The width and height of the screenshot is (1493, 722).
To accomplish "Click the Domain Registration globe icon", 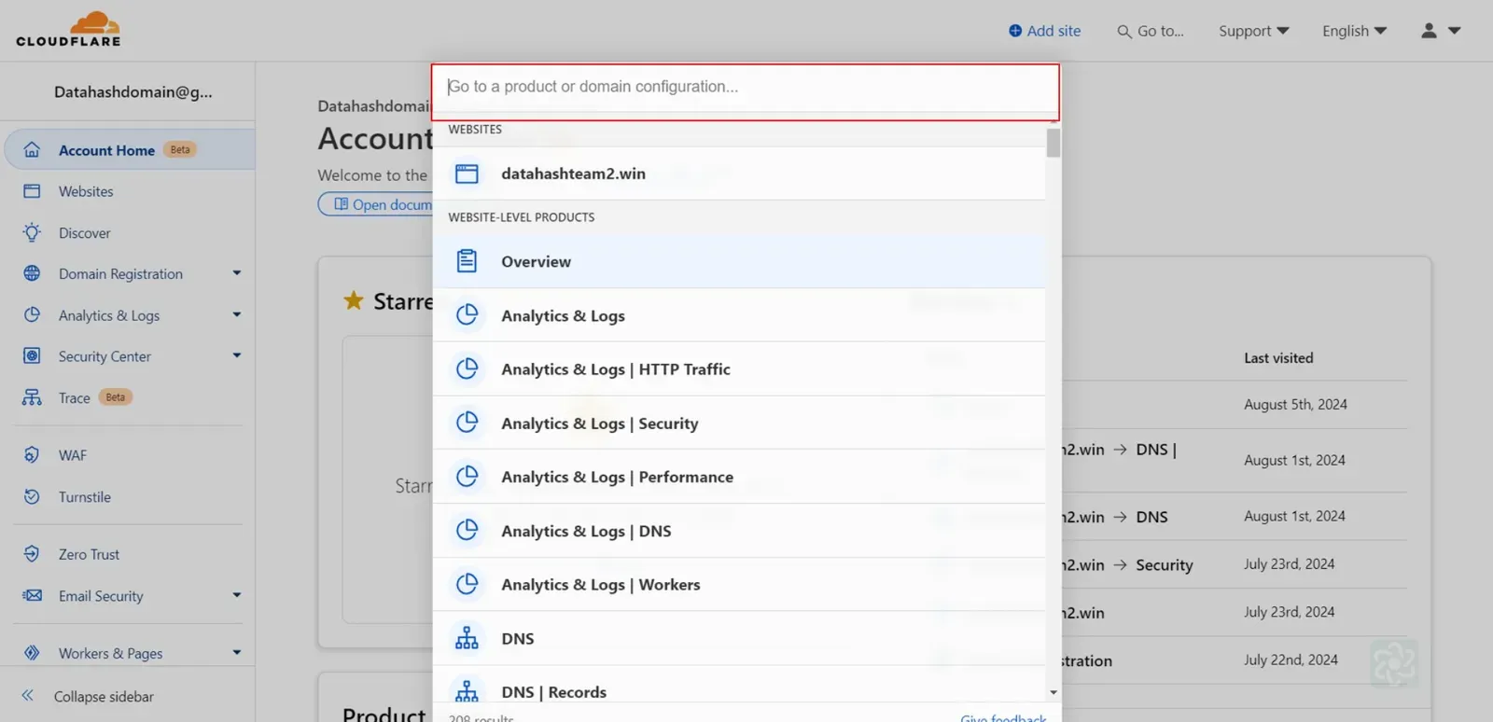I will [x=32, y=273].
